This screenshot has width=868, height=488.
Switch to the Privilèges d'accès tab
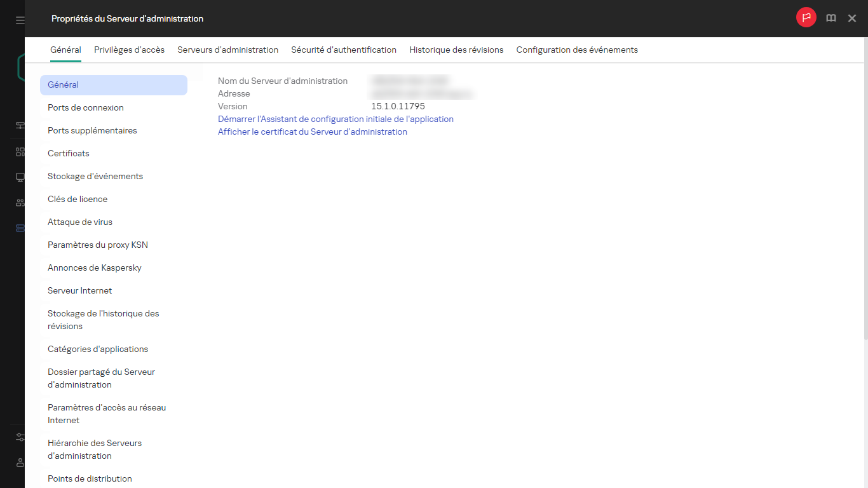(x=129, y=50)
